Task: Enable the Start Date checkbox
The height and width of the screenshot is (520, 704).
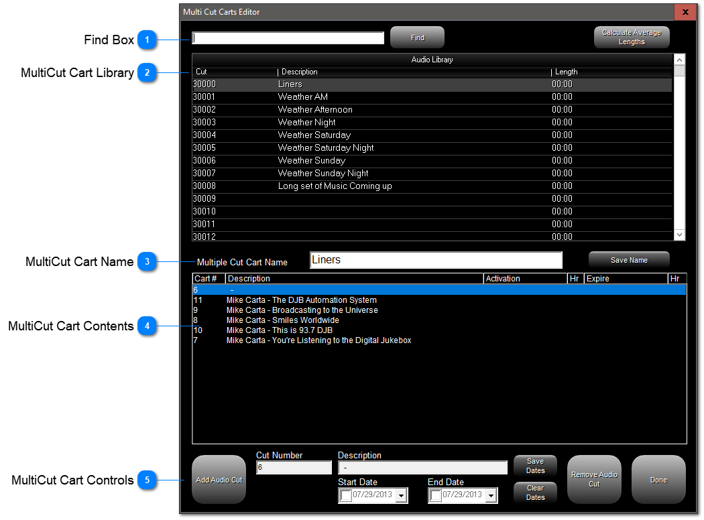Action: click(345, 495)
